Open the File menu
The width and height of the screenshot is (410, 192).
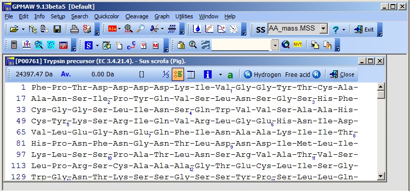[9, 16]
